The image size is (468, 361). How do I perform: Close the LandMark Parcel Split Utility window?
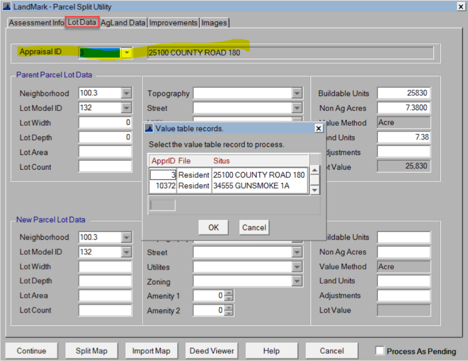(461, 7)
